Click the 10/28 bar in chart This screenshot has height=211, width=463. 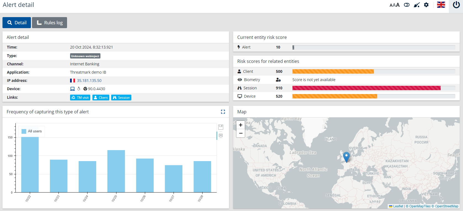(x=202, y=177)
